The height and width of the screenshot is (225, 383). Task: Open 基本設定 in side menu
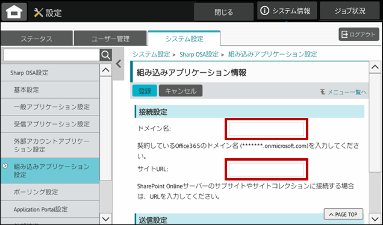[50, 90]
